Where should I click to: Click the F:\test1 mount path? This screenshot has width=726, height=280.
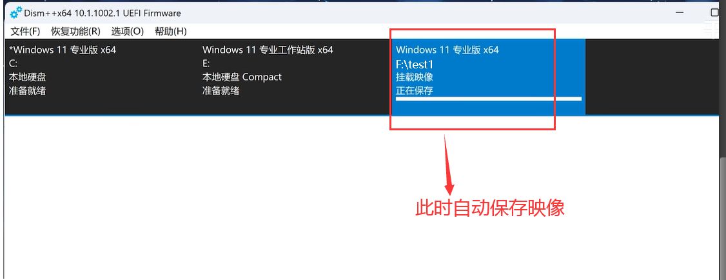tap(415, 64)
